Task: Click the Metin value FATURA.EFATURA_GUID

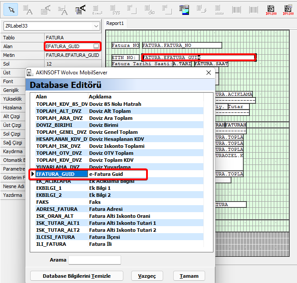Action: (x=73, y=55)
